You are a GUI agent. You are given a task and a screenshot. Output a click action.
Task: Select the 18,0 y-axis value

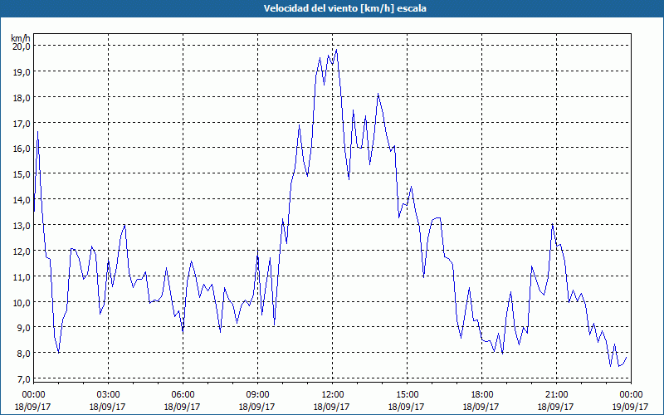[22, 98]
